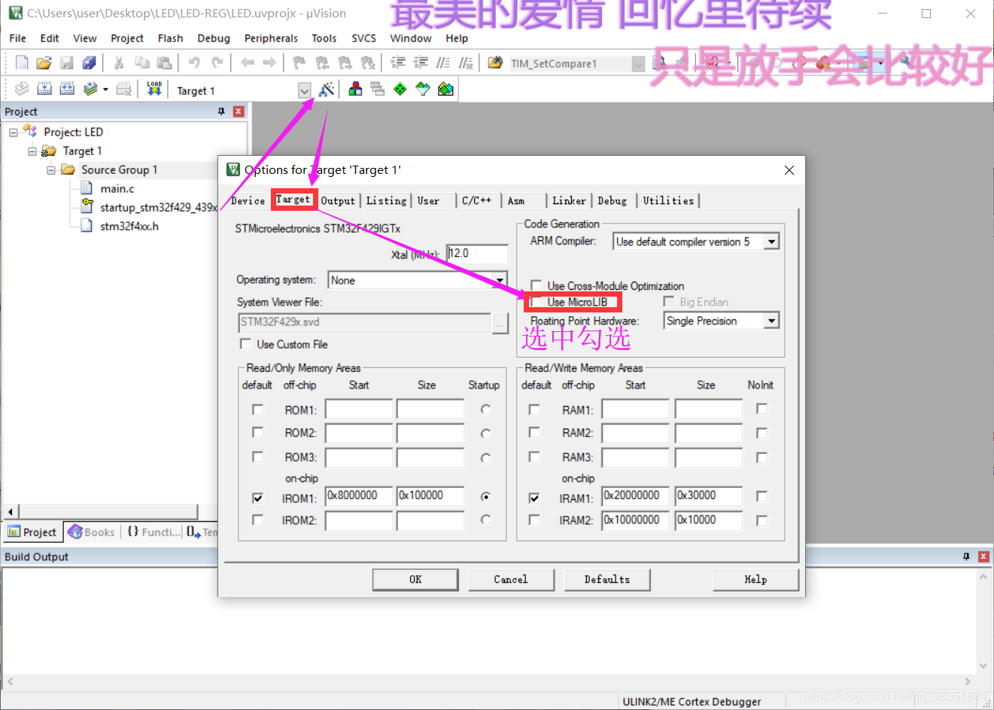The height and width of the screenshot is (710, 994).
Task: Open the Manage Project Items icon
Action: [355, 89]
